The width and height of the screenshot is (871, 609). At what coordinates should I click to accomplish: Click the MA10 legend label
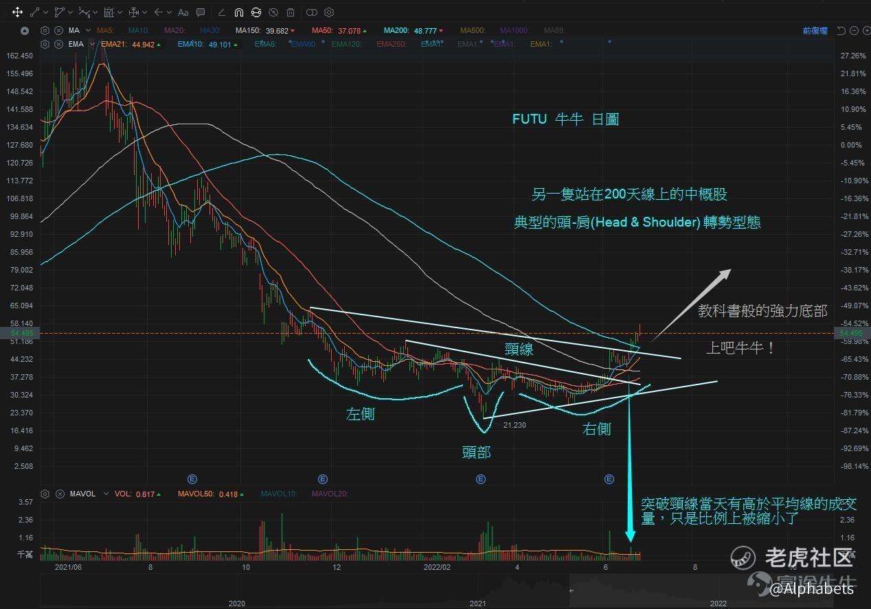click(139, 30)
